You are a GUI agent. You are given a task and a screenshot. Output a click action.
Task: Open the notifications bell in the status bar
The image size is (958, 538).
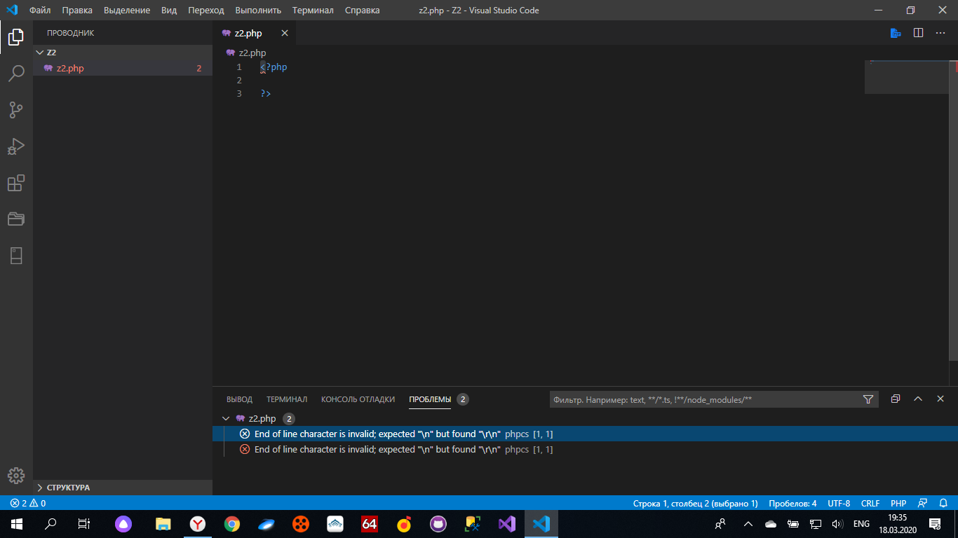[x=943, y=503]
